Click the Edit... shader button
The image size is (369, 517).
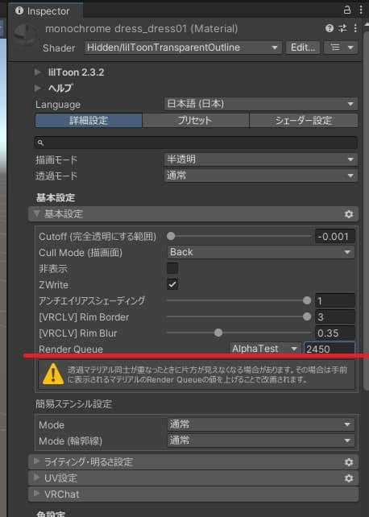pos(303,48)
